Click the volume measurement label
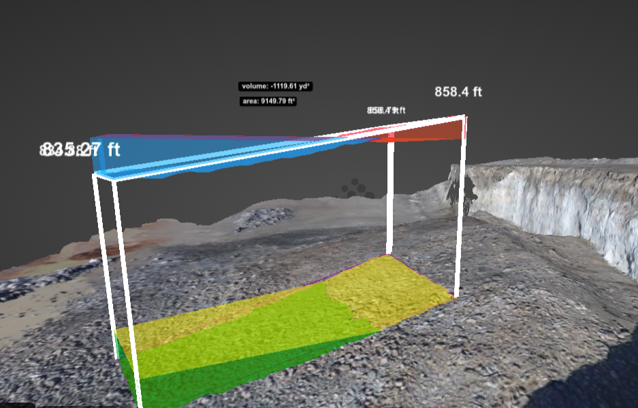638x408 pixels. (x=275, y=86)
